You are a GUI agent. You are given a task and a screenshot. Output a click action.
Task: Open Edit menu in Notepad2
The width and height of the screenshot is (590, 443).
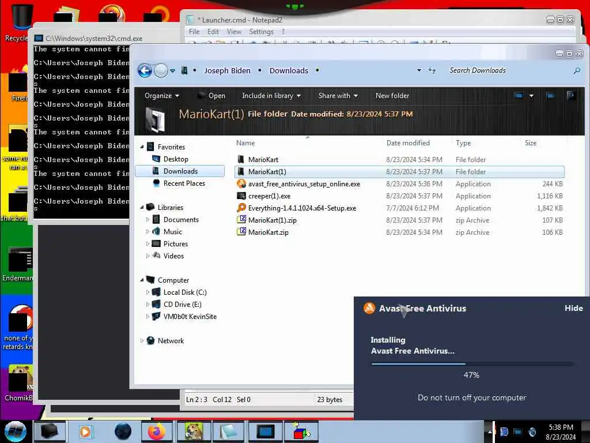pos(213,32)
